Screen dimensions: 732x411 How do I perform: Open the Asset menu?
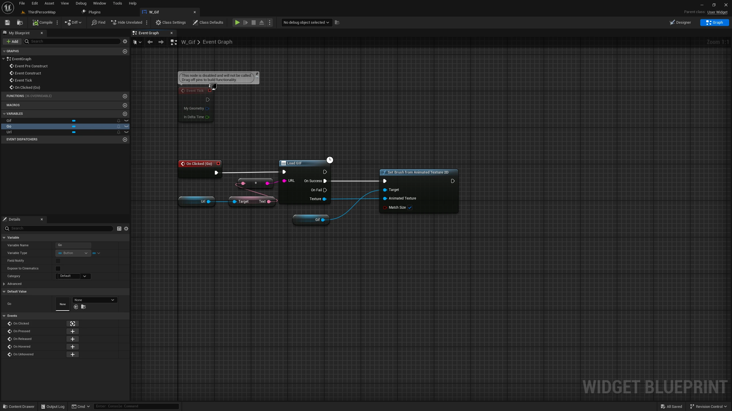pos(49,3)
